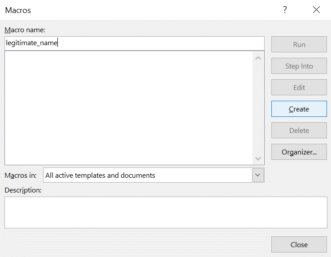Click the empty macro list box
This screenshot has height=257, width=331.
128,107
